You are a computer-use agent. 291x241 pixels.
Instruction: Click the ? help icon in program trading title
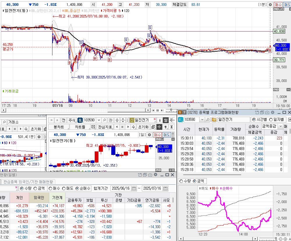tap(184, 112)
